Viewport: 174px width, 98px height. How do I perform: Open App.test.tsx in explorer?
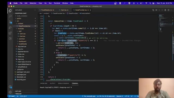tap(22, 47)
